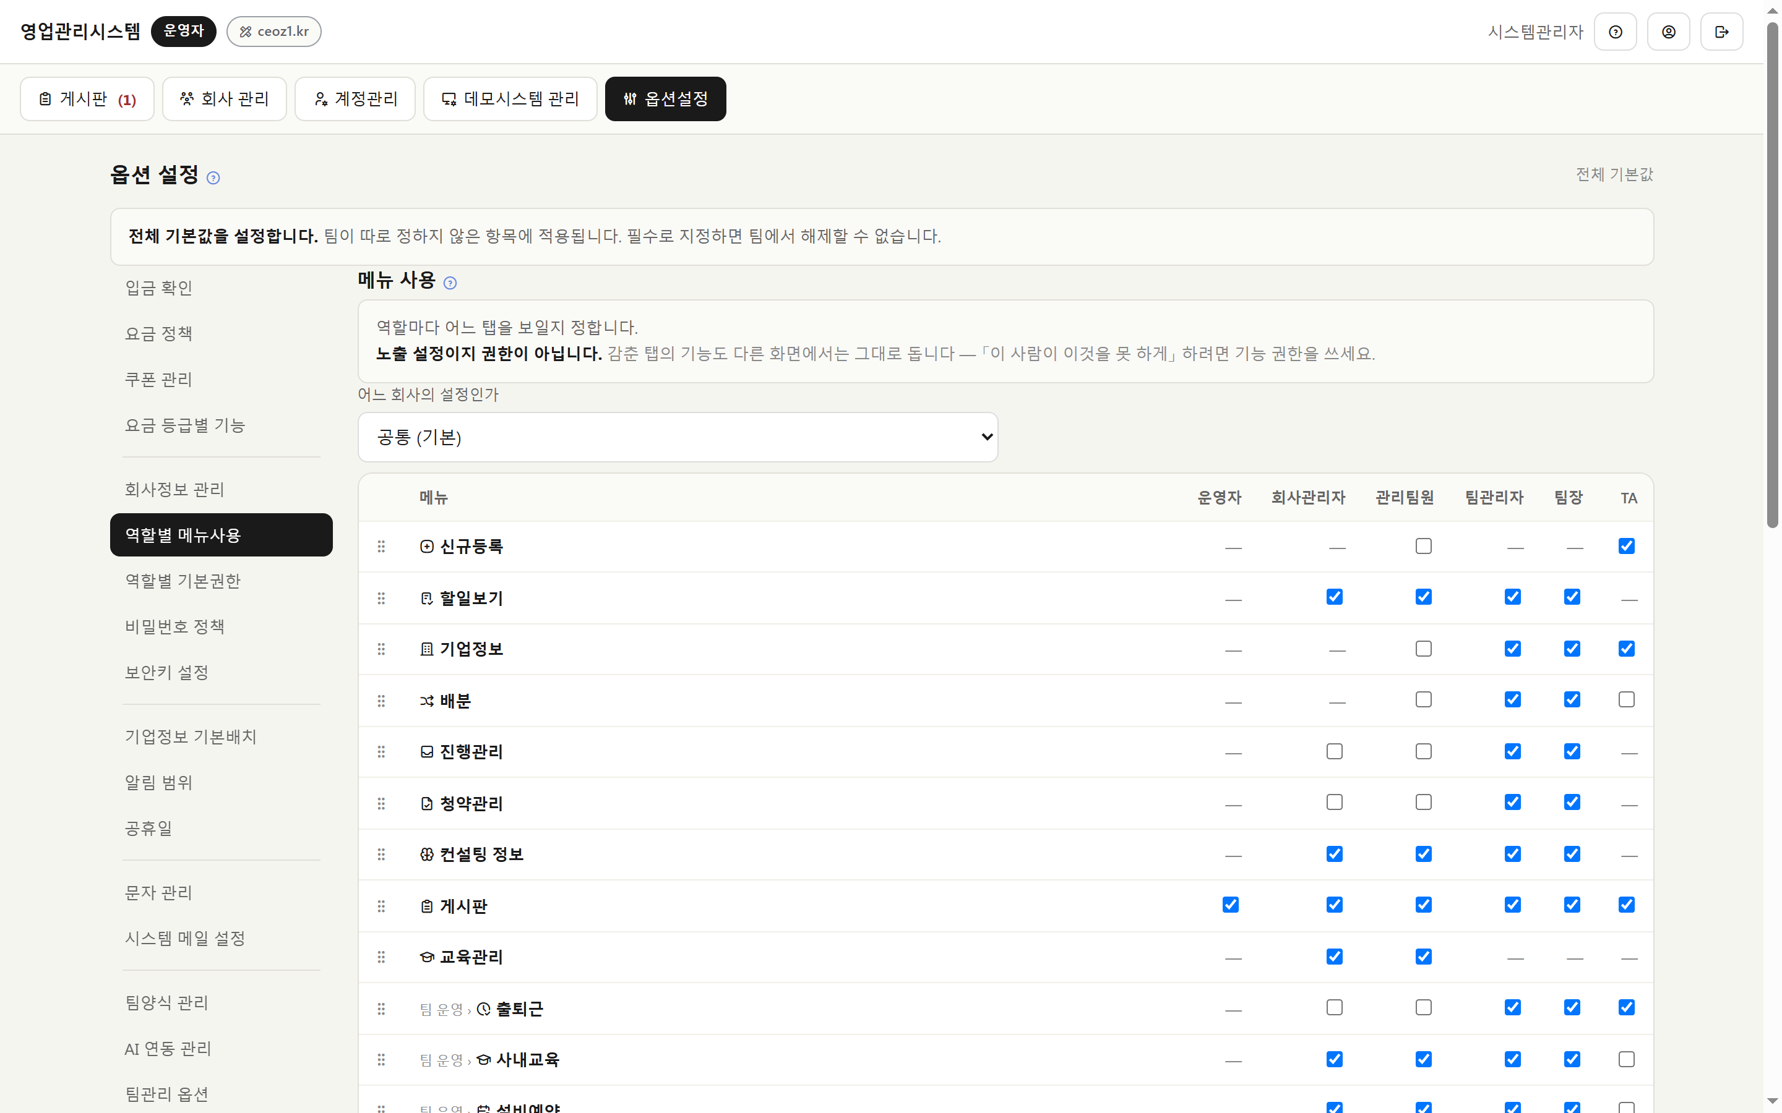The image size is (1782, 1113).
Task: Select the 옵션설정 tab
Action: pos(665,99)
